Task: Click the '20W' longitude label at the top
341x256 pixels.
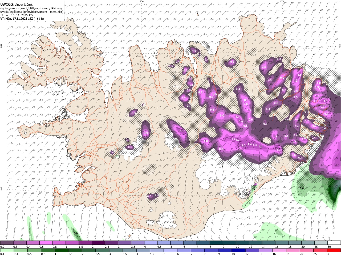Action: pos(142,1)
